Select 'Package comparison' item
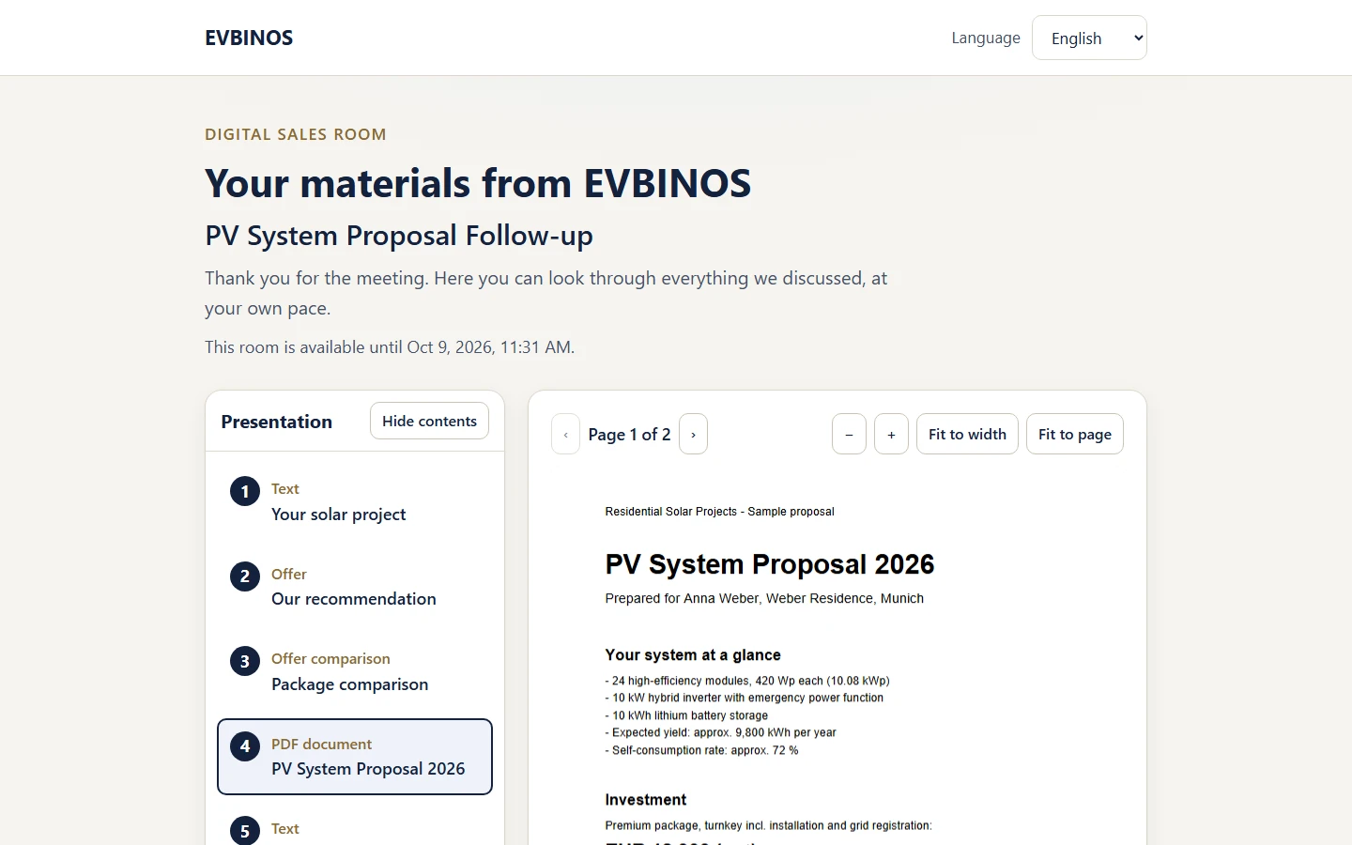The image size is (1352, 845). (x=355, y=672)
